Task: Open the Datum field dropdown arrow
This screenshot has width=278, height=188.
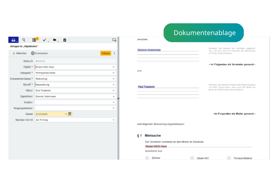Action: [x=66, y=114]
